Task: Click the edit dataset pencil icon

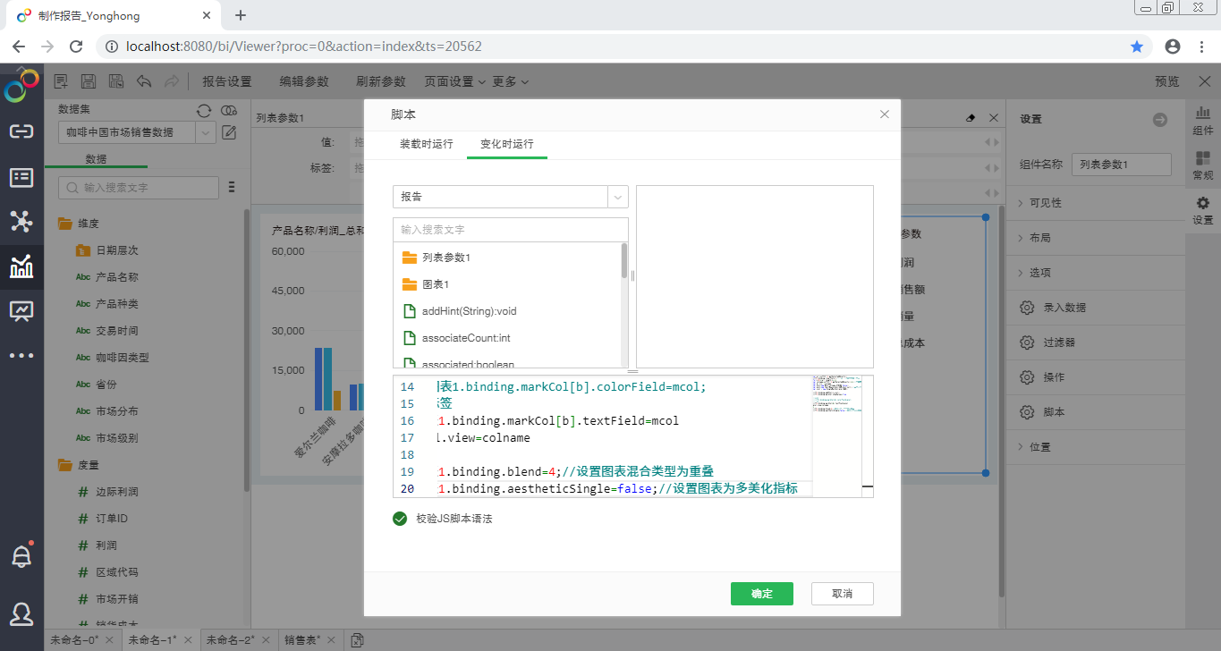Action: click(229, 132)
